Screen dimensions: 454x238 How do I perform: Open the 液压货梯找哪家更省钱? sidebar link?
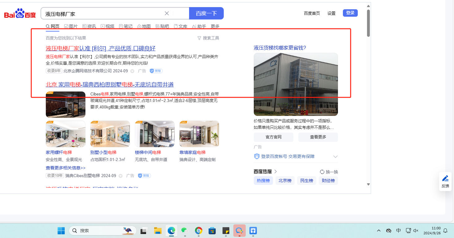click(280, 48)
